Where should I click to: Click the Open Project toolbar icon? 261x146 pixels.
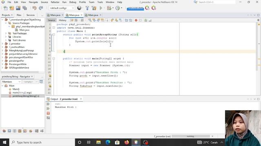click(x=18, y=8)
